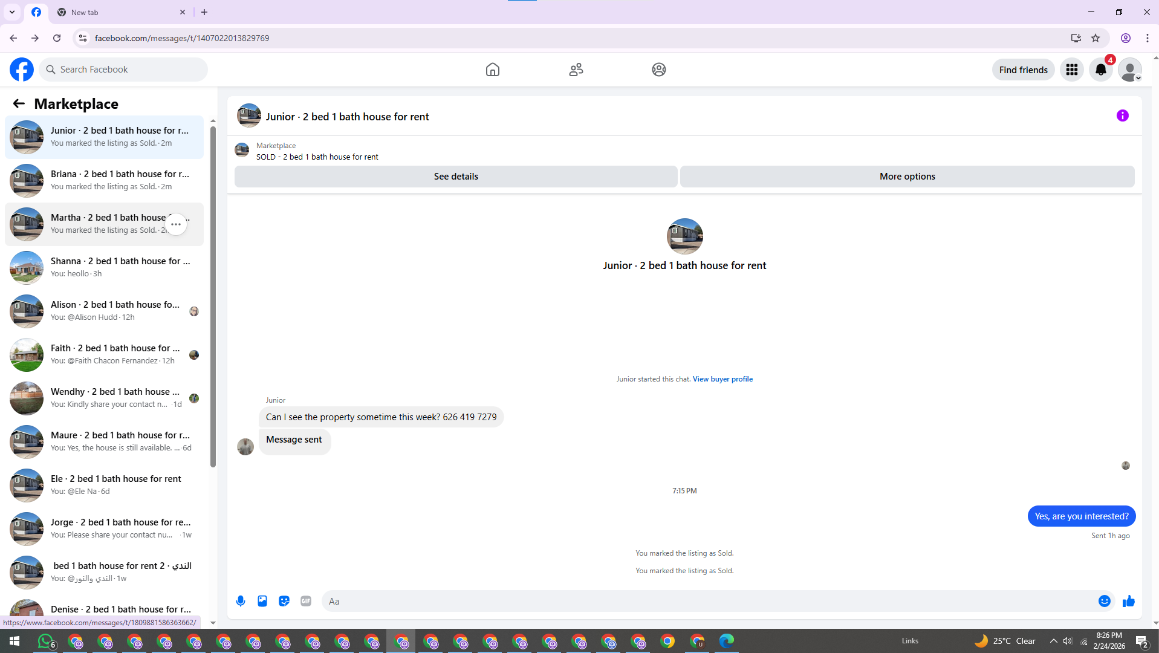Click the large listing photo in chat
The height and width of the screenshot is (653, 1159).
pyautogui.click(x=684, y=236)
